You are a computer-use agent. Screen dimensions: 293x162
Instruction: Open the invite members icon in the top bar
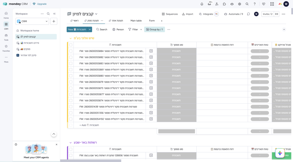pos(217,4)
